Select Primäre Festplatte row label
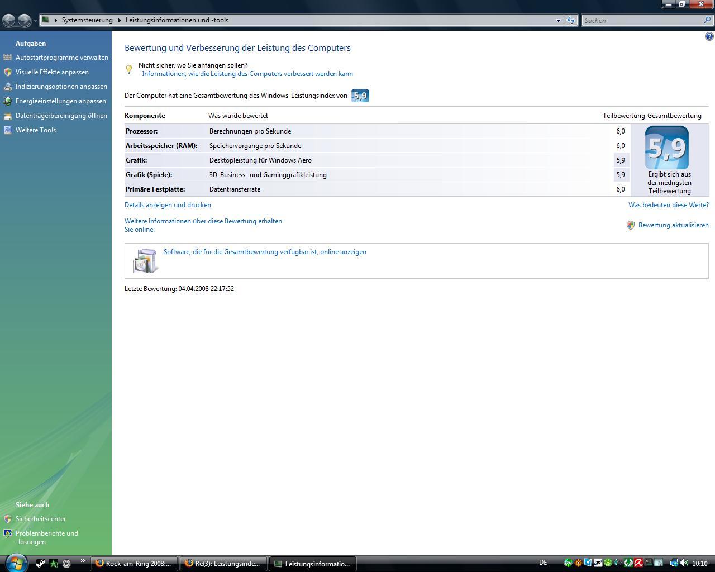The height and width of the screenshot is (572, 715). pos(155,189)
